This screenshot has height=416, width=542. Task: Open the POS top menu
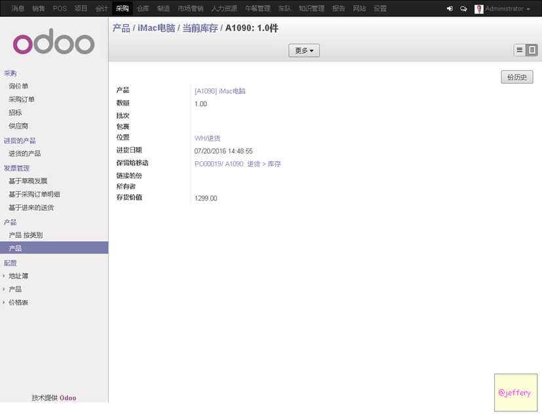pyautogui.click(x=60, y=9)
